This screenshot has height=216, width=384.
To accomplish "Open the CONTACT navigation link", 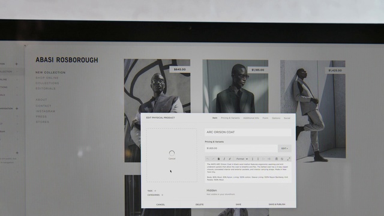I will [43, 106].
